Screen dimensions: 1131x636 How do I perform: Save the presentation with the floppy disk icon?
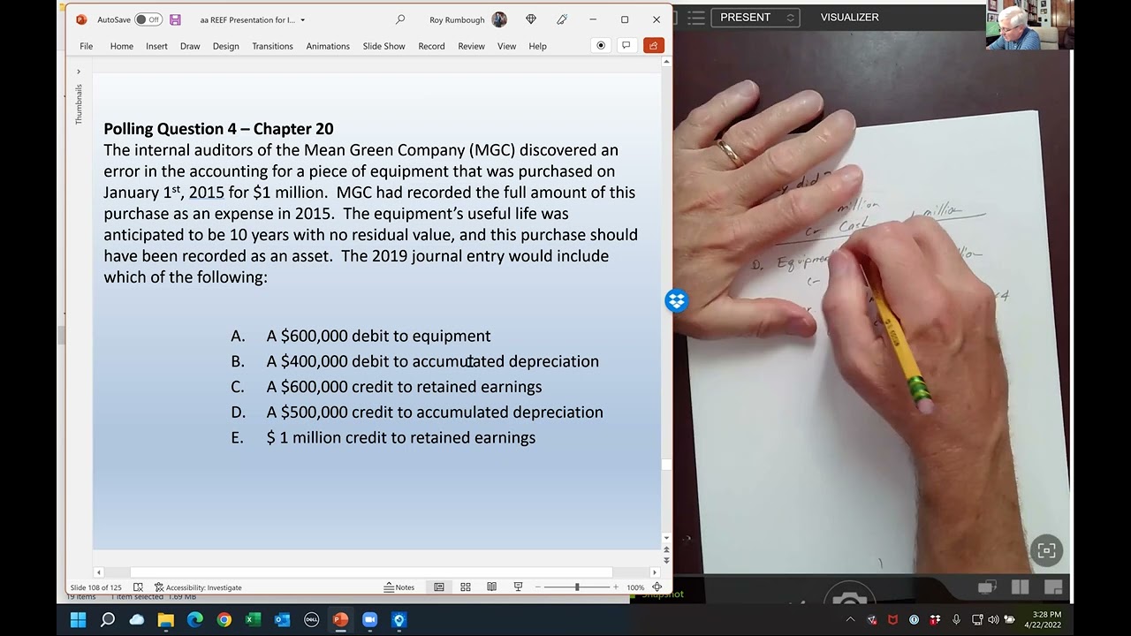pyautogui.click(x=175, y=19)
